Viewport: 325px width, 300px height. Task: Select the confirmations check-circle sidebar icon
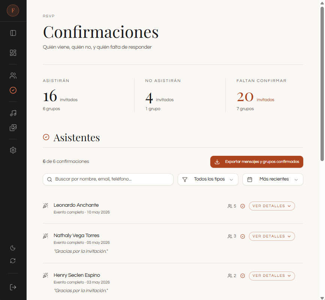tap(13, 90)
